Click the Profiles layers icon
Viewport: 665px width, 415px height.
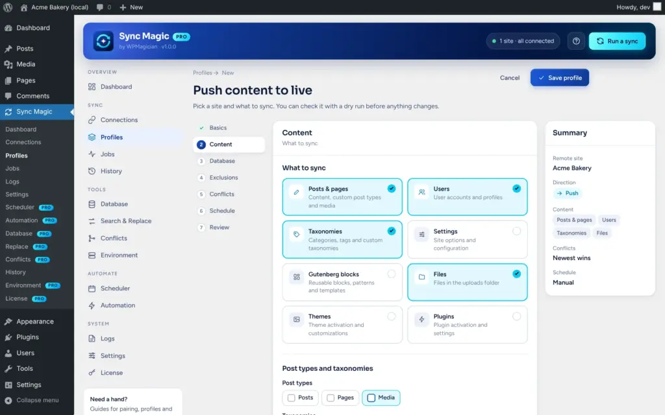click(92, 137)
